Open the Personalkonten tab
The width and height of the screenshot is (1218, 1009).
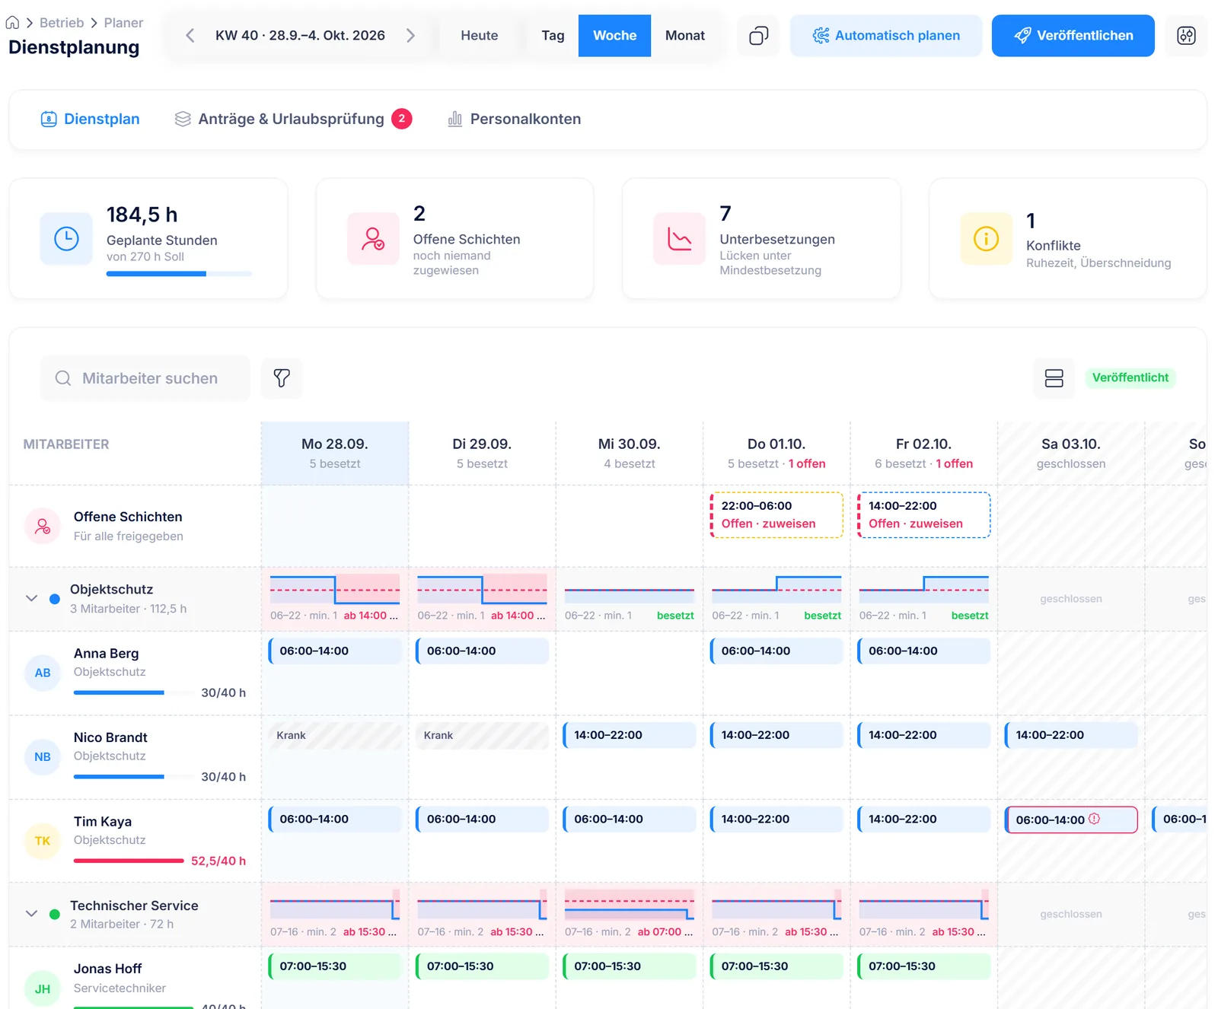(515, 119)
